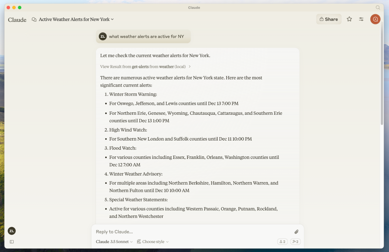Star this conversation
The height and width of the screenshot is (252, 389).
tap(349, 19)
